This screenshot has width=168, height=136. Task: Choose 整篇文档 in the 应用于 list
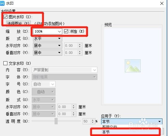click(x=132, y=126)
